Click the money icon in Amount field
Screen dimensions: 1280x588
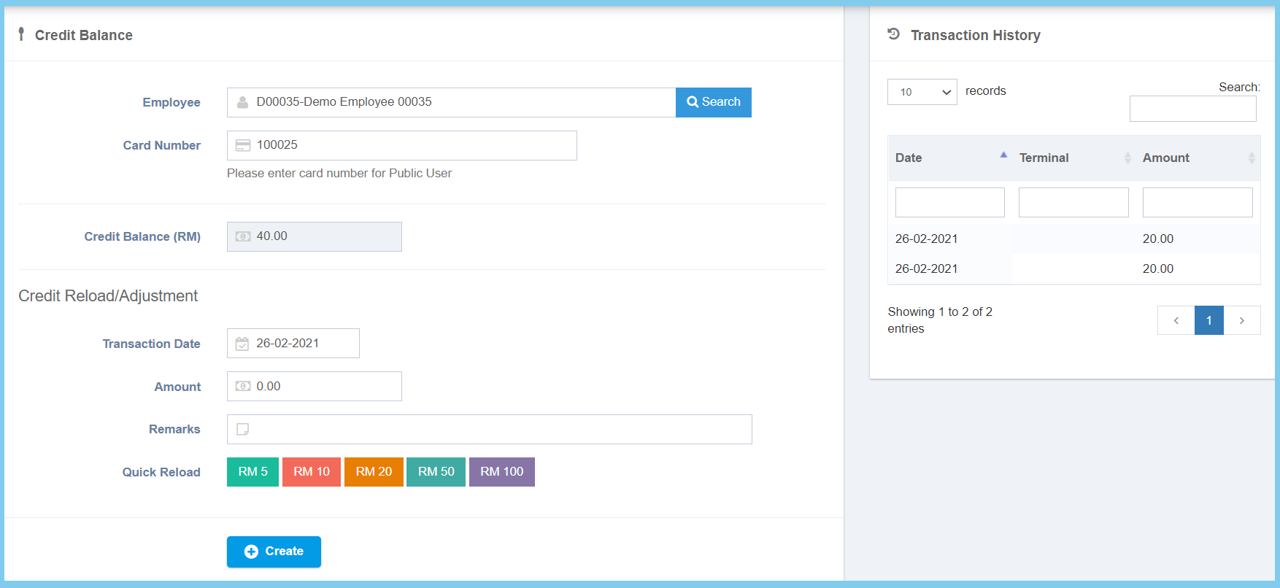tap(243, 387)
